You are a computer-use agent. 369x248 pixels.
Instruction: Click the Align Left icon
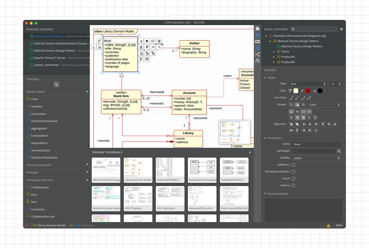[x=304, y=124]
